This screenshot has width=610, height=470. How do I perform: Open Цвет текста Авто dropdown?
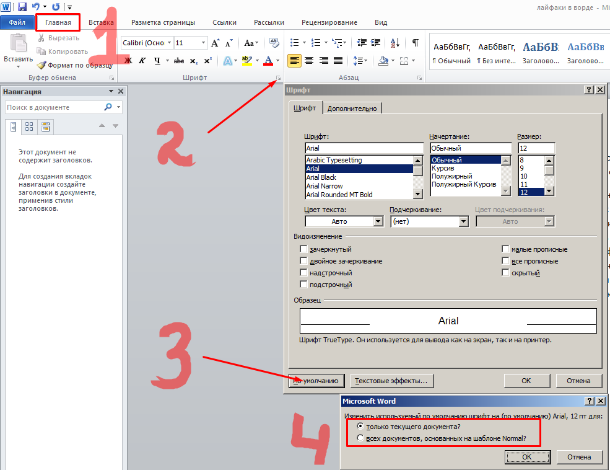(378, 221)
